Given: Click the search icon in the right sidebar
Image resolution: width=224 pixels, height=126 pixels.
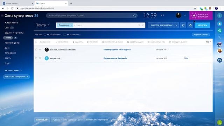Looking at the screenshot, I should pyautogui.click(x=219, y=37).
